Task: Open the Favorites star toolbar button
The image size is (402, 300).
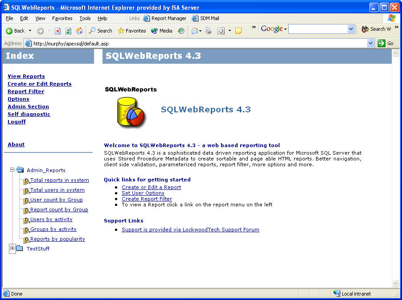Action: (132, 31)
